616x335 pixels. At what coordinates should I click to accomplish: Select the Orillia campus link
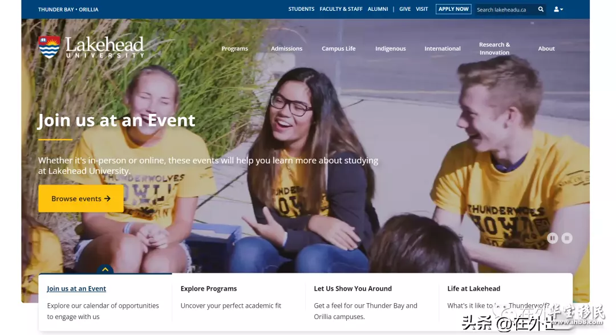(x=88, y=10)
